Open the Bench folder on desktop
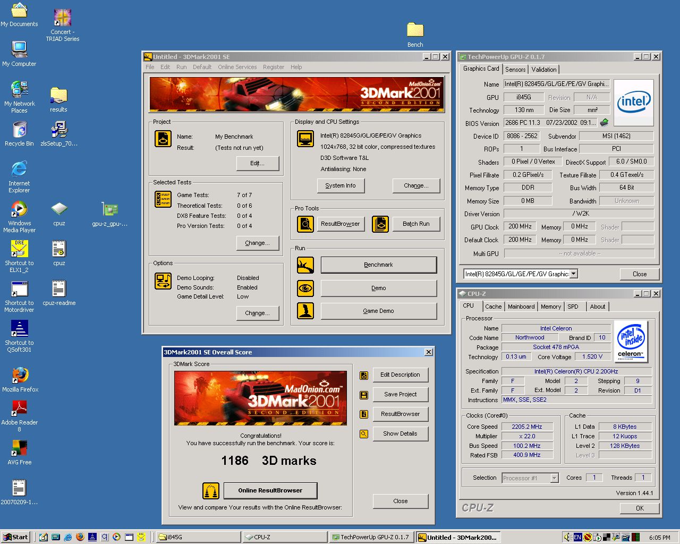Screen dimensions: 680x544 coord(415,30)
